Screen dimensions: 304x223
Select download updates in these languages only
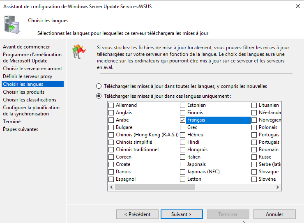click(99, 96)
